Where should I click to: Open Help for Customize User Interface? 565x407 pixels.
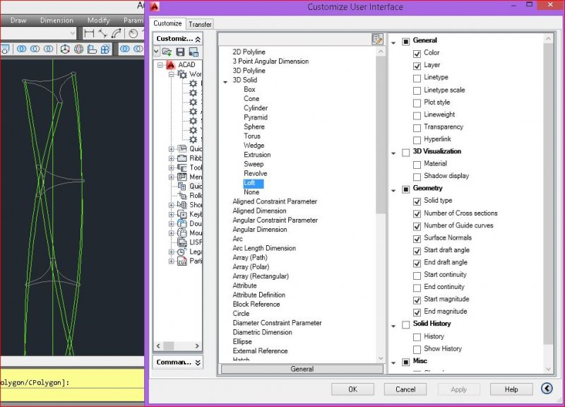(511, 389)
